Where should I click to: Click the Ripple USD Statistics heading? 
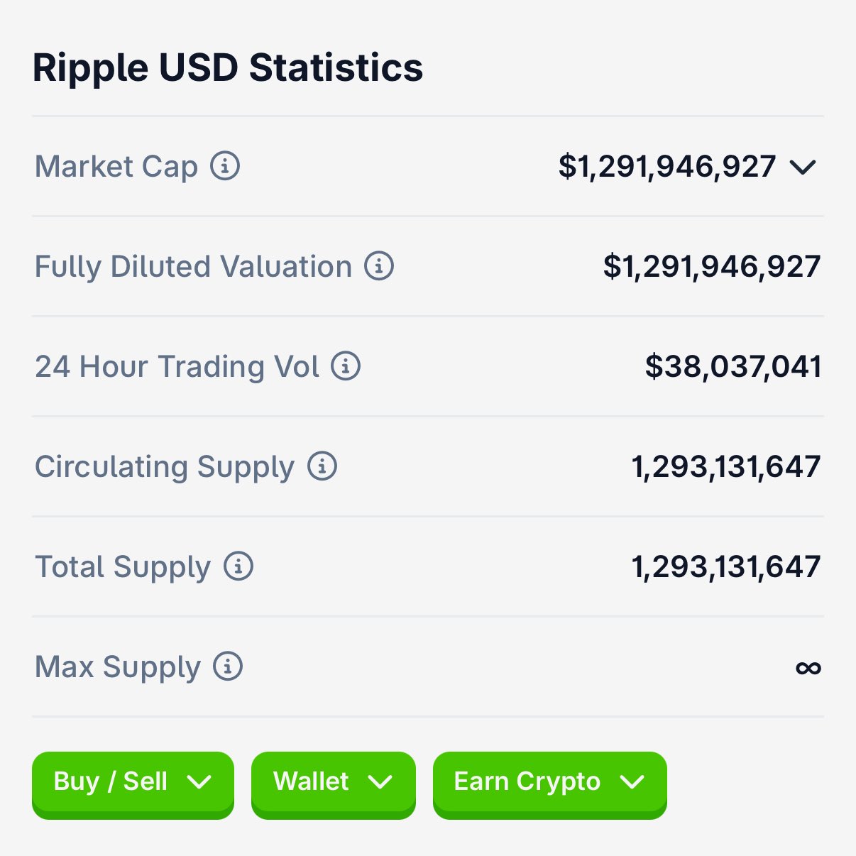pyautogui.click(x=228, y=68)
